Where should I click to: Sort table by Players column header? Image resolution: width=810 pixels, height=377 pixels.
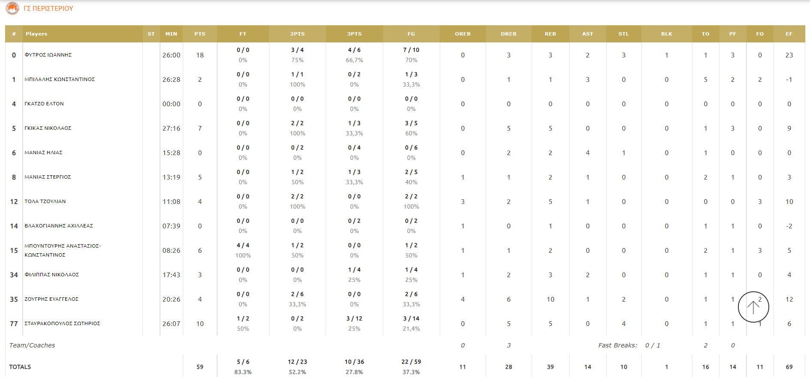[36, 34]
